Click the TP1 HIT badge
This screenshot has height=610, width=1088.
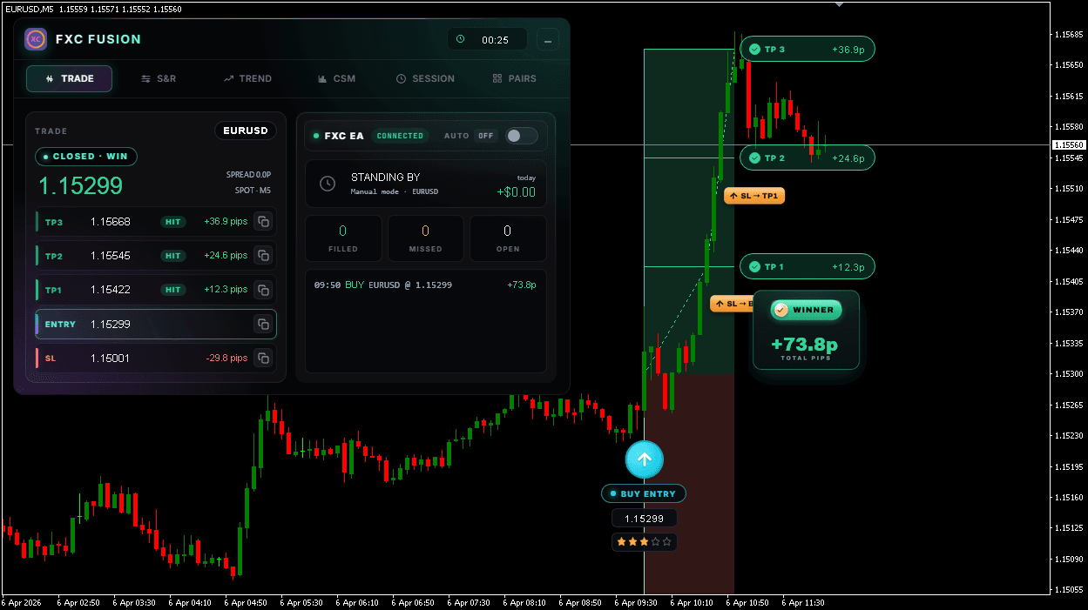173,290
